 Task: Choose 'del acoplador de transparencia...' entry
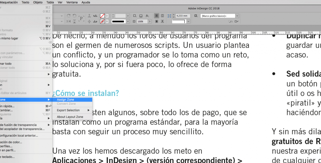[x=26, y=129]
